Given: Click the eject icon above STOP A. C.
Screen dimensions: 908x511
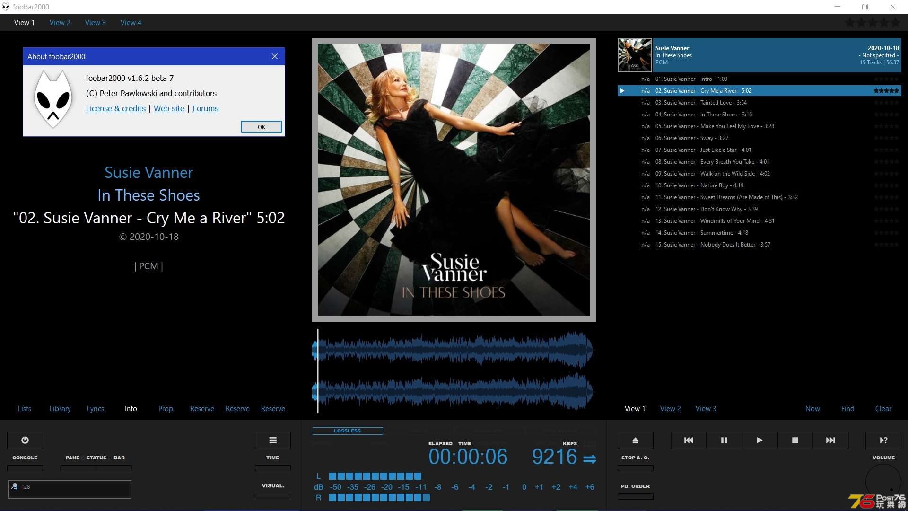Looking at the screenshot, I should (x=636, y=440).
